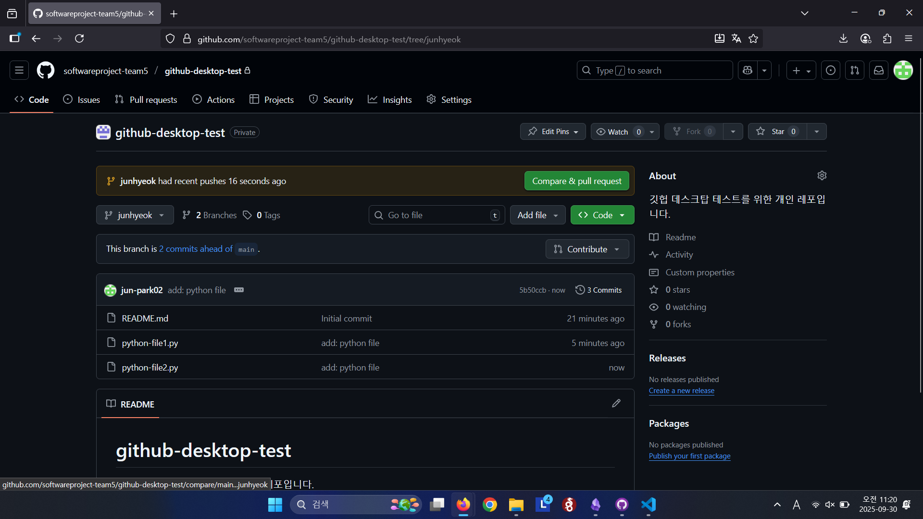The width and height of the screenshot is (923, 519).
Task: Open File Explorer from taskbar
Action: tap(516, 505)
